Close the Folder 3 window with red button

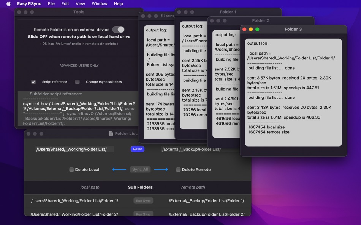tap(244, 29)
